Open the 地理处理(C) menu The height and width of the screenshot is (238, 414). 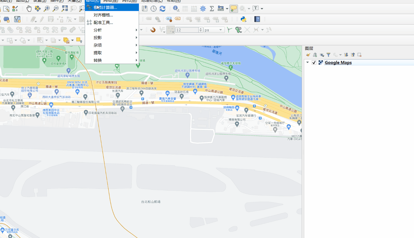[x=152, y=1]
